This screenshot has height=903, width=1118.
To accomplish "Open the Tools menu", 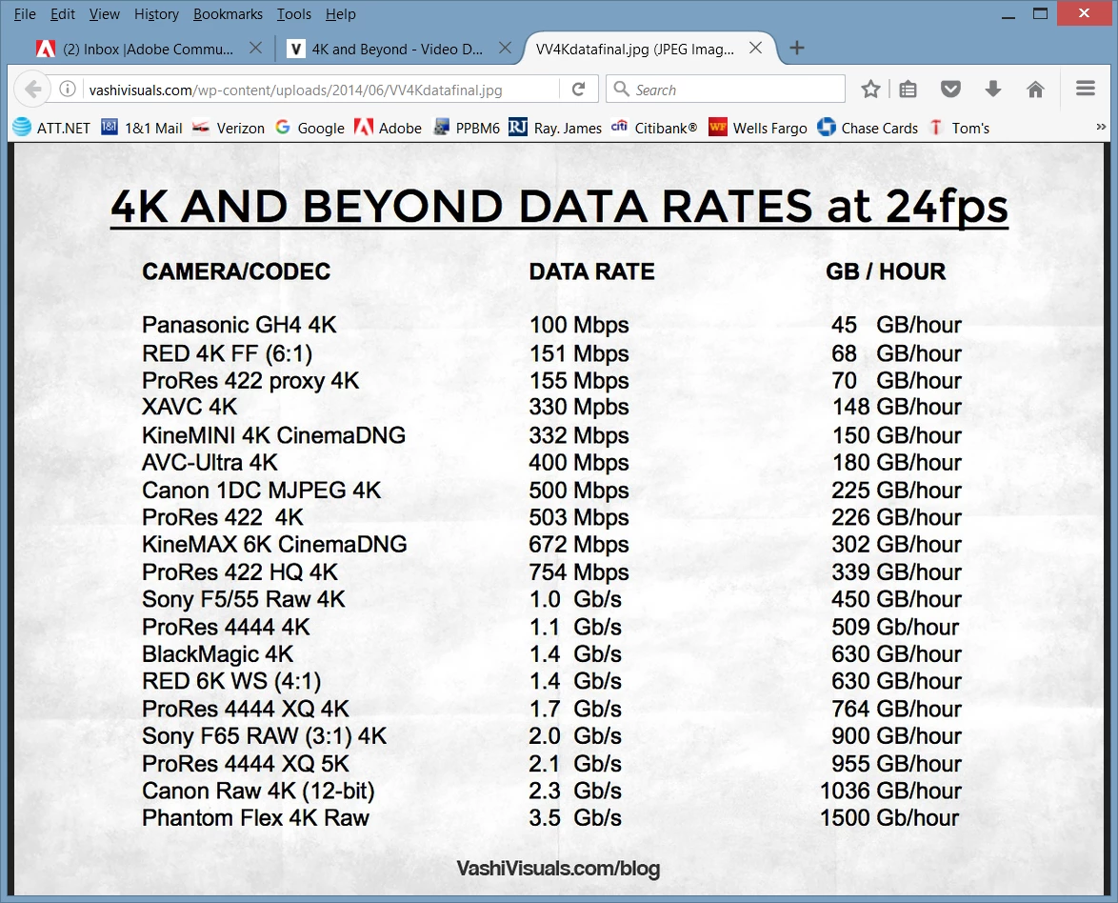I will (x=293, y=13).
